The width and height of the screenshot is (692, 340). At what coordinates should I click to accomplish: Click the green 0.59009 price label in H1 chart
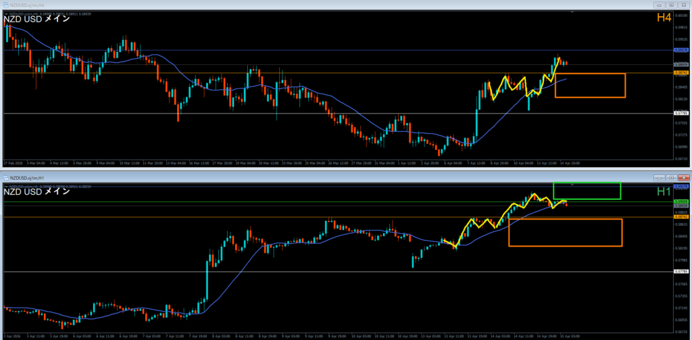(681, 201)
